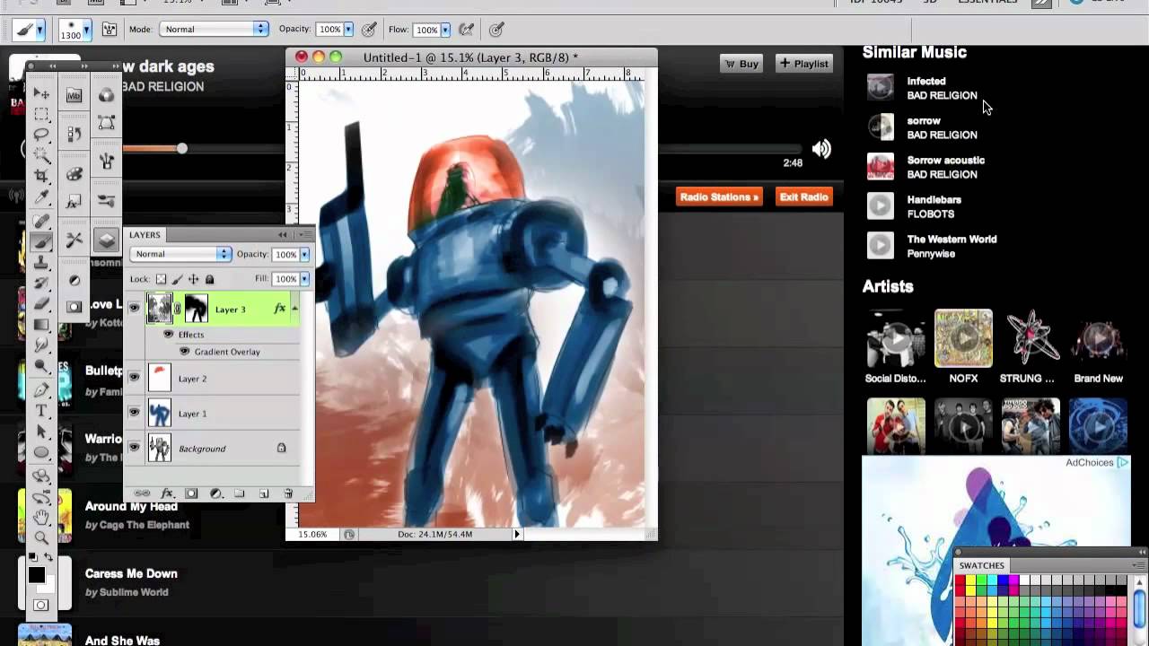Select the Rectangular Marquee tool

41,114
